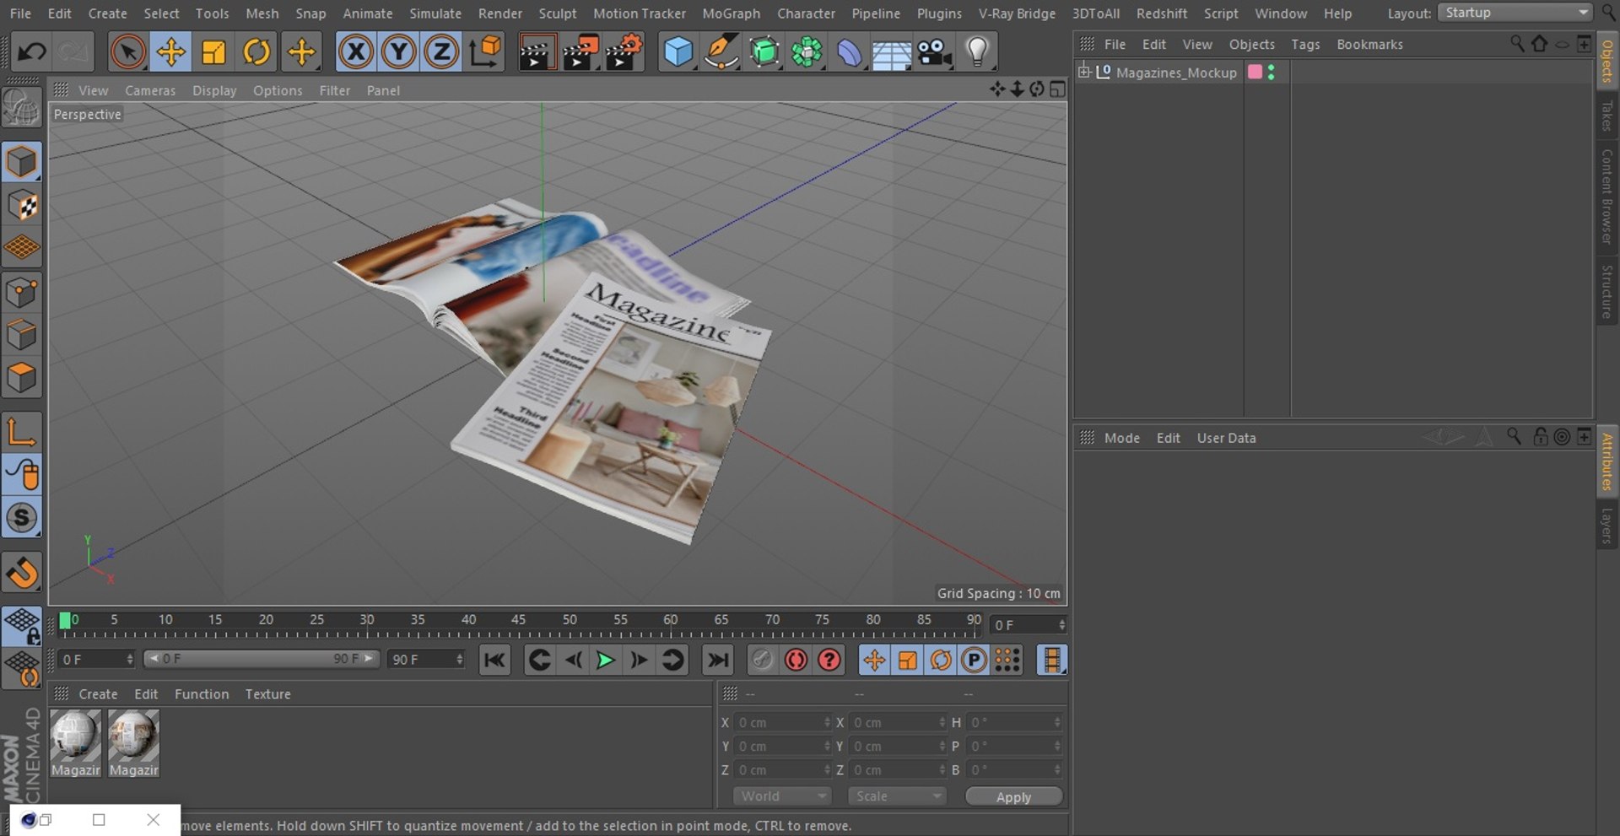
Task: Click the Magnet snap icon in left toolbar
Action: pyautogui.click(x=22, y=573)
